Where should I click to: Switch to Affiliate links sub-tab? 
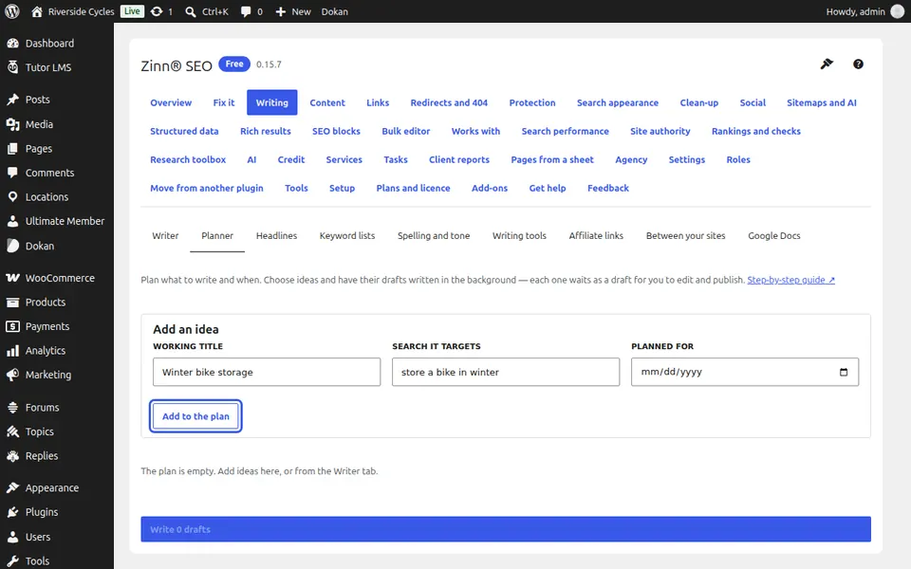click(596, 236)
